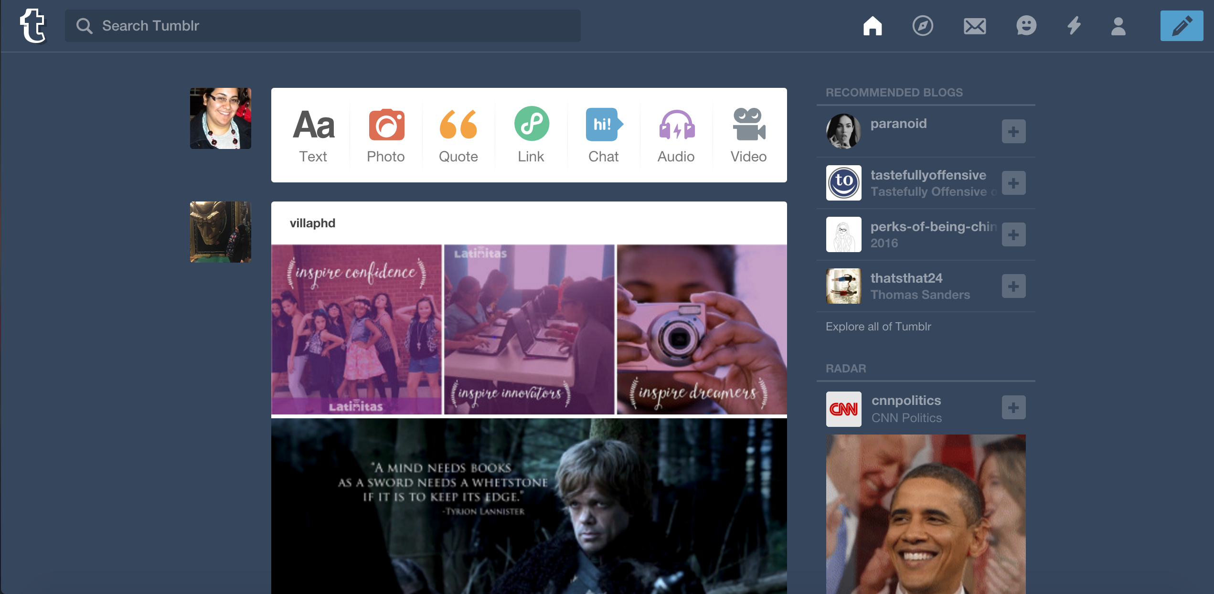Open the Tyrion Lannister quote image
1214x594 pixels.
(x=529, y=506)
